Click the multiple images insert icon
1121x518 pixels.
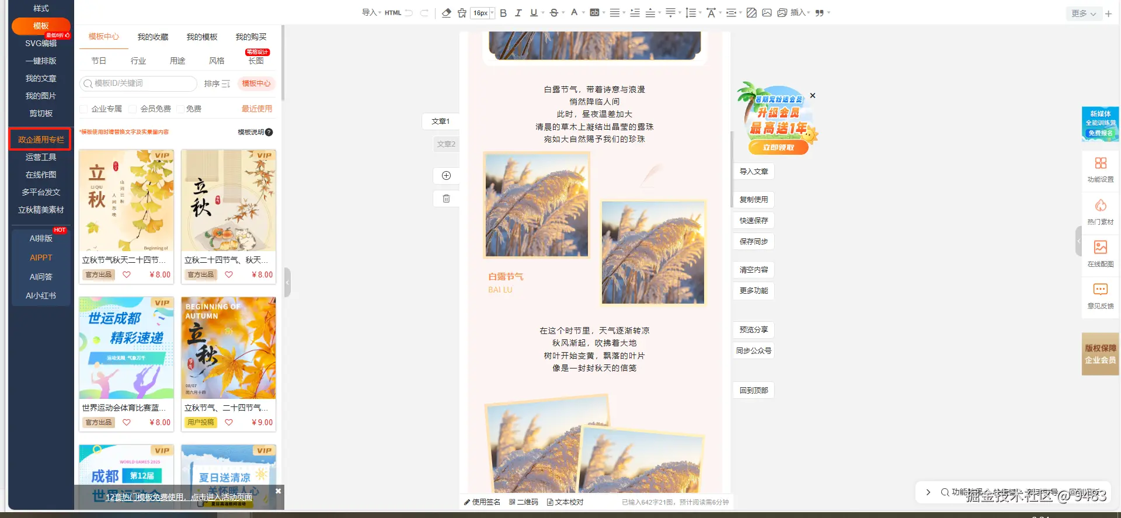[782, 13]
